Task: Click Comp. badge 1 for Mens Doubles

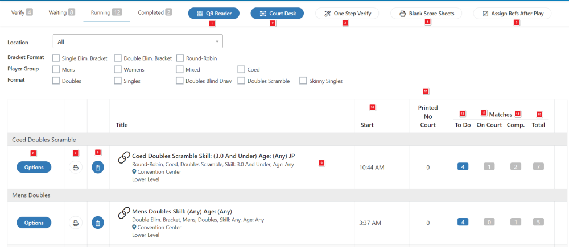Action: click(516, 222)
